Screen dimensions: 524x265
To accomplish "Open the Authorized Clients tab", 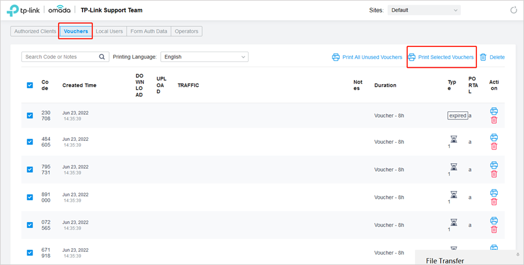I will point(35,31).
